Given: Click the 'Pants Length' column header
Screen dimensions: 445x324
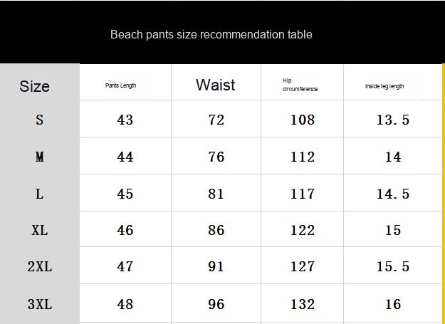Looking at the screenshot, I should point(120,86).
